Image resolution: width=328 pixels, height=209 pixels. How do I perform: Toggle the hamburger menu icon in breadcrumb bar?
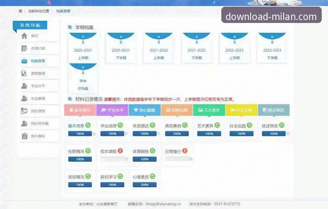pyautogui.click(x=20, y=11)
